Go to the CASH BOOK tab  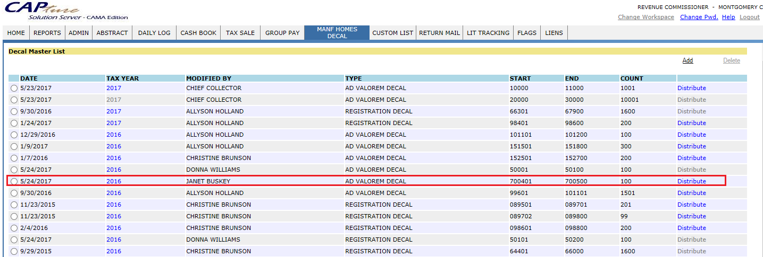198,33
